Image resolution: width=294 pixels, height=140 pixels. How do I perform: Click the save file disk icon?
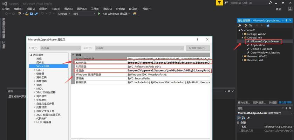[x=32, y=14]
